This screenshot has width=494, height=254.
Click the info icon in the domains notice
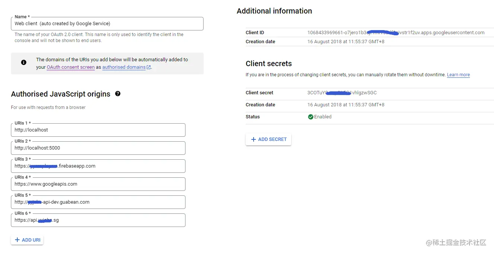24,62
